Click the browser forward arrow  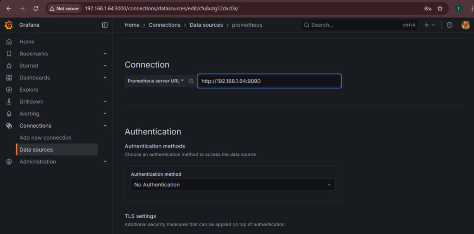[x=22, y=8]
